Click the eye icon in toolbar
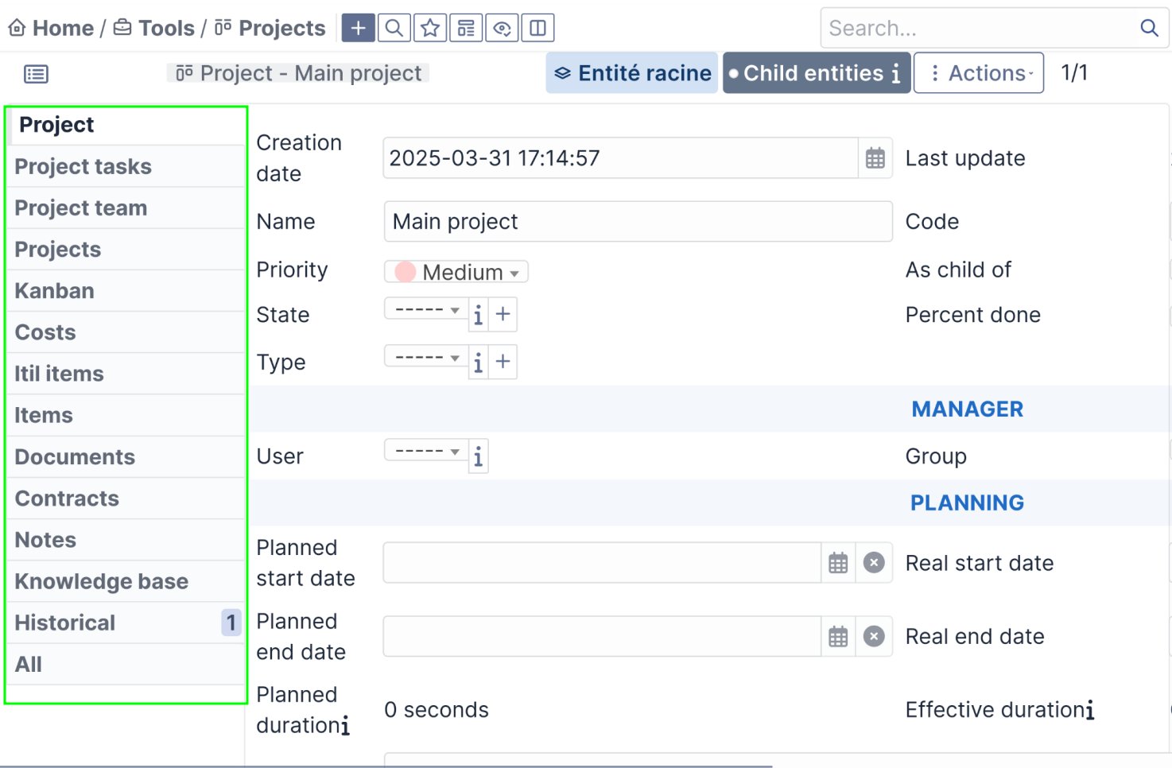Image resolution: width=1172 pixels, height=768 pixels. (x=502, y=29)
